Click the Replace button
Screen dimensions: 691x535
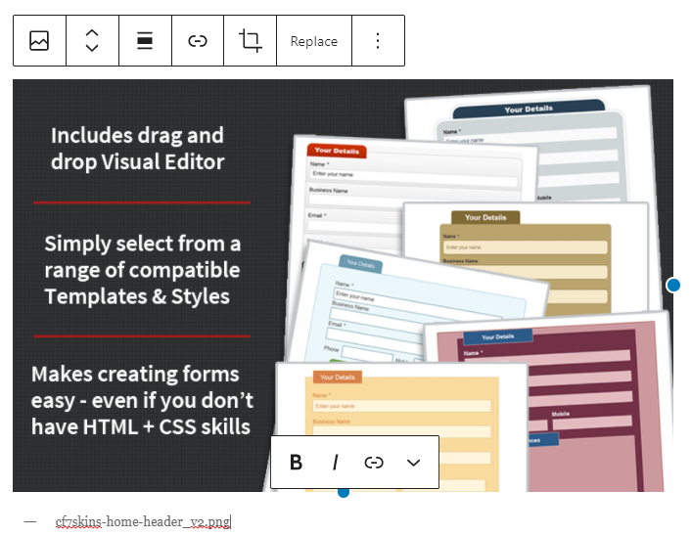[314, 41]
